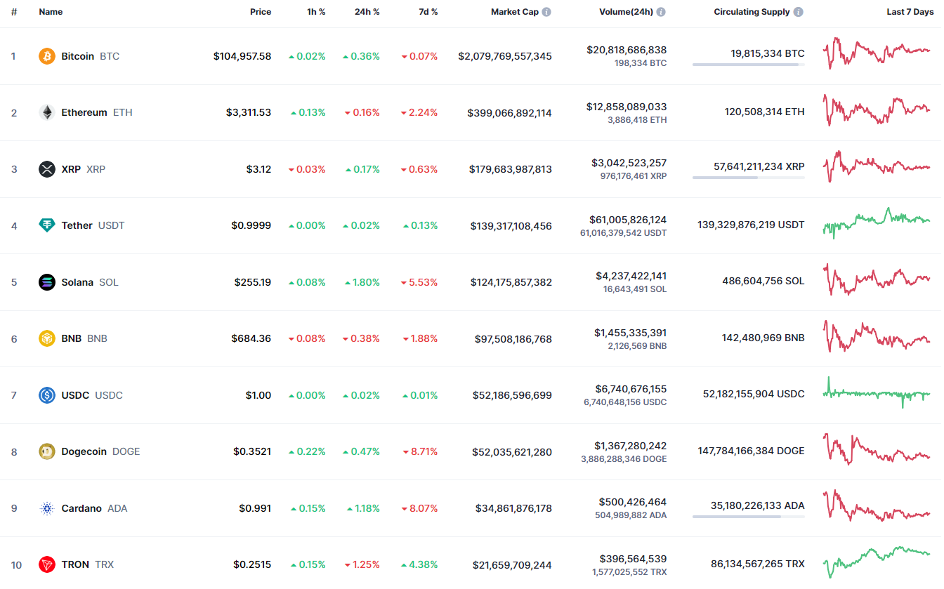The height and width of the screenshot is (589, 944).
Task: Open the Cardano ADA coin page
Action: click(81, 508)
